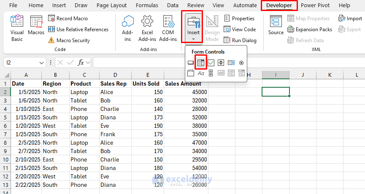Select the Scroll Bar form control
The image size is (365, 194).
click(x=211, y=73)
